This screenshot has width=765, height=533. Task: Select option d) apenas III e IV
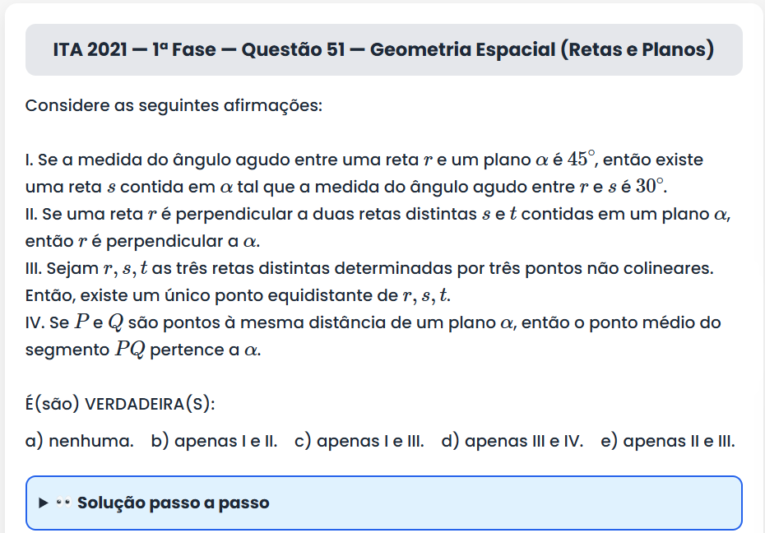[512, 441]
